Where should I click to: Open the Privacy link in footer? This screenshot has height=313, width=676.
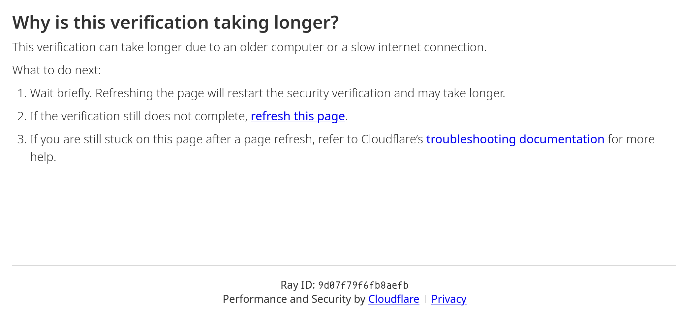point(448,299)
